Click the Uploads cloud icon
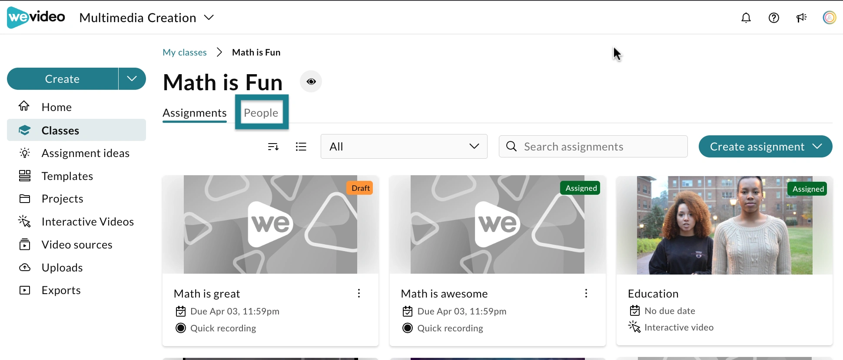The image size is (843, 360). coord(25,267)
